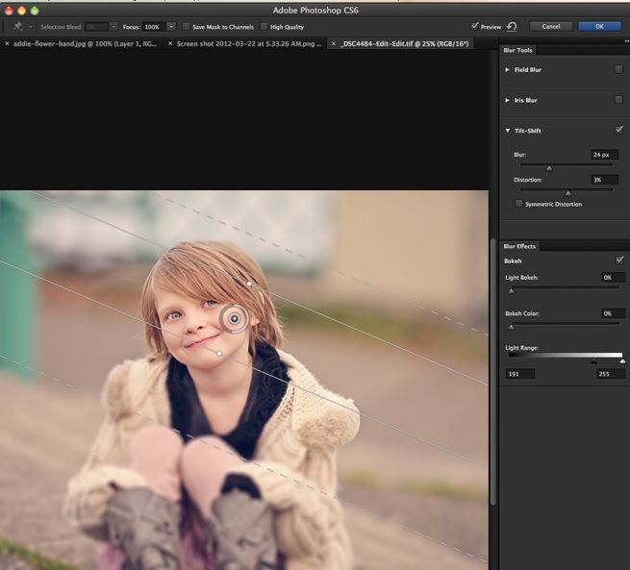The image size is (630, 570).
Task: Click the Tilt-Shift Blur slider handle
Action: [x=549, y=168]
